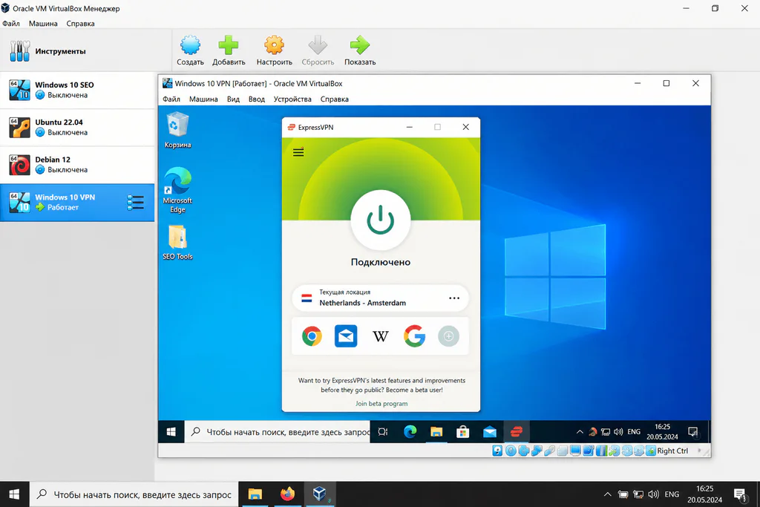Click ExpressVPN icon in guest taskbar
Image resolution: width=760 pixels, height=507 pixels.
[x=517, y=432]
